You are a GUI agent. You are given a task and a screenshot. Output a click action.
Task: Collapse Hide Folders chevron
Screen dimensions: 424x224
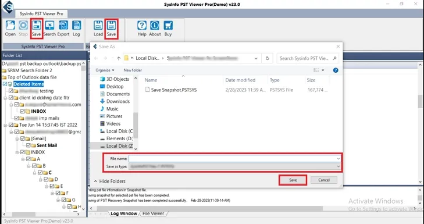[x=95, y=182]
